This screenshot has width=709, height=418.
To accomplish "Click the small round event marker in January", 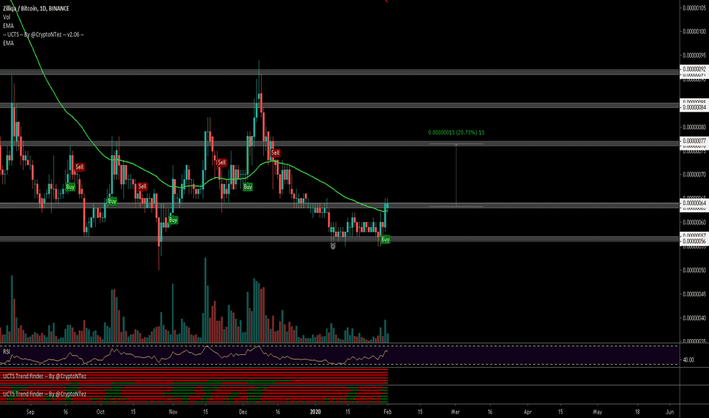I will 332,245.
